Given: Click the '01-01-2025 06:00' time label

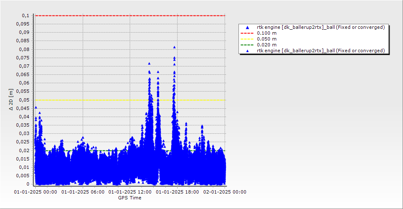Looking at the screenshot, I should pyautogui.click(x=83, y=192).
